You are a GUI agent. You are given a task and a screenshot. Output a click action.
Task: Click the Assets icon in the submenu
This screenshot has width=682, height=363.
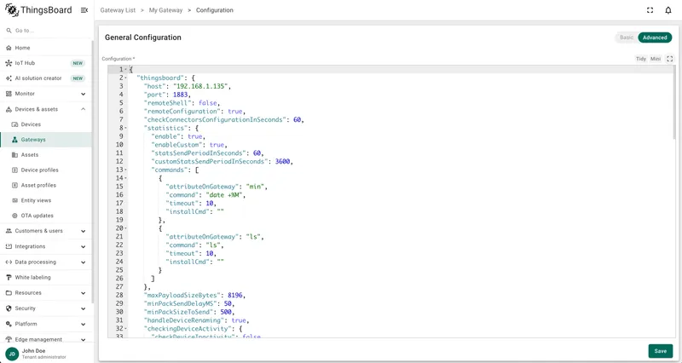pos(14,155)
